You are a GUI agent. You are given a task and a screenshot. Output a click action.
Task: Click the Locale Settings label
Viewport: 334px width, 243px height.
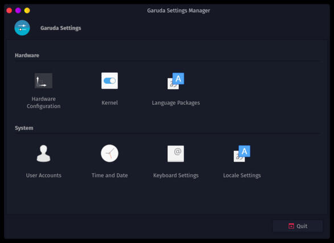(x=242, y=175)
